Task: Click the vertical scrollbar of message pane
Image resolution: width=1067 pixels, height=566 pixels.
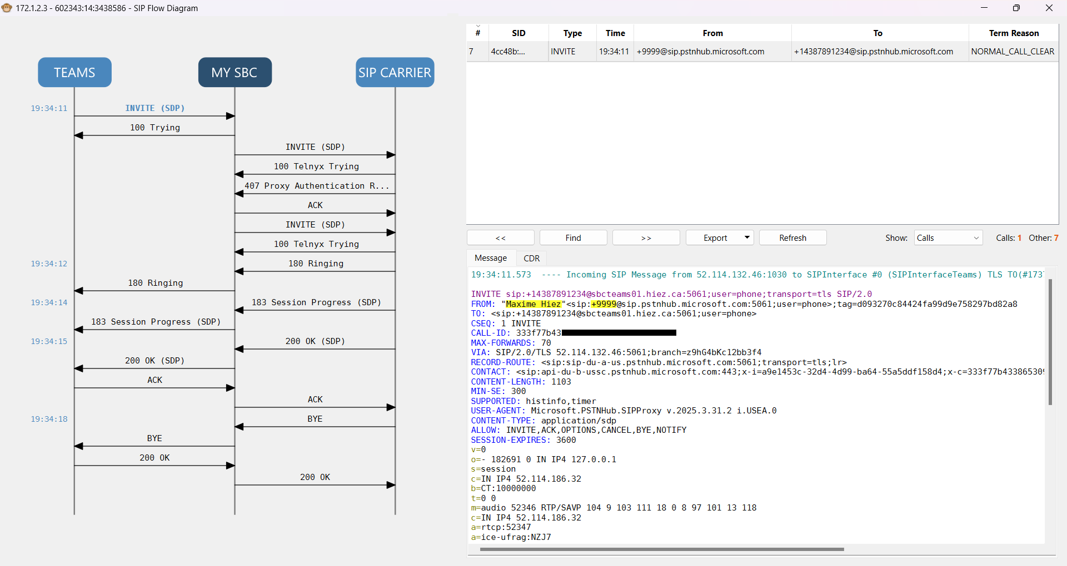Action: click(1050, 342)
